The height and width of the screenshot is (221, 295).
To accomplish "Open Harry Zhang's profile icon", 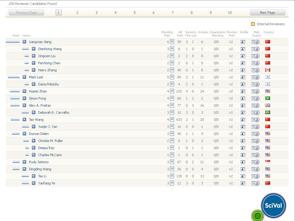I will tap(243, 70).
